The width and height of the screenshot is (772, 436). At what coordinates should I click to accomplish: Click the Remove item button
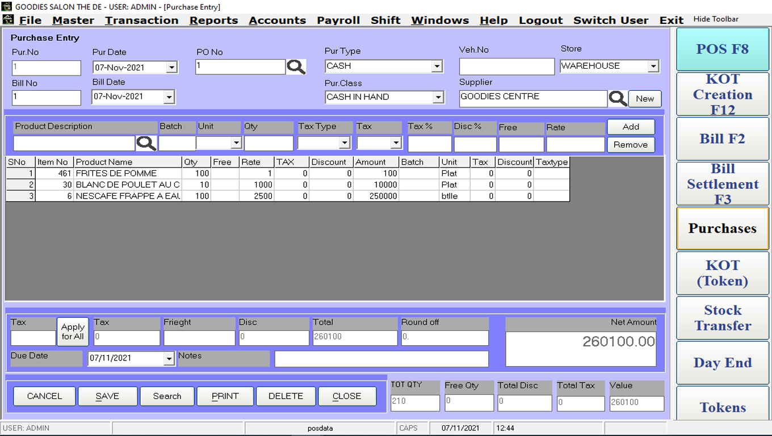[x=631, y=145]
